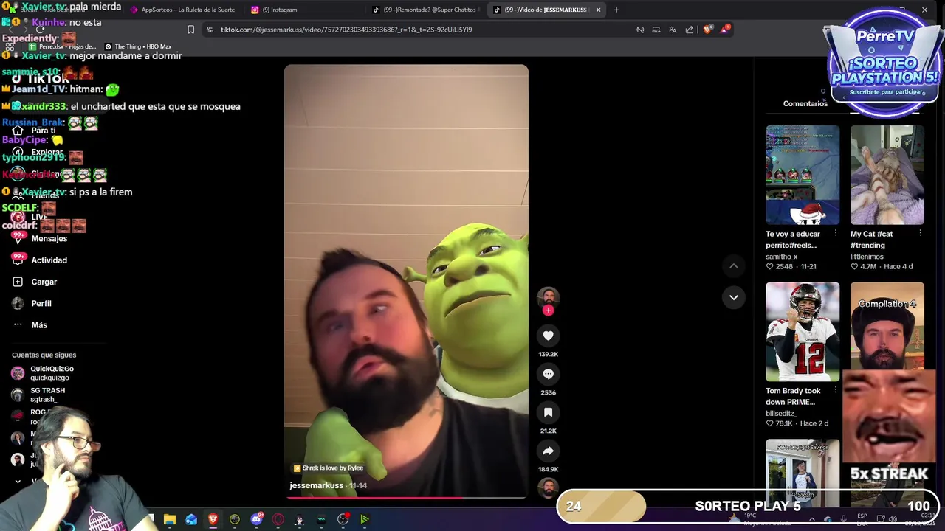The width and height of the screenshot is (945, 531).
Task: Click the jessemarkuss username on video
Action: pos(316,485)
